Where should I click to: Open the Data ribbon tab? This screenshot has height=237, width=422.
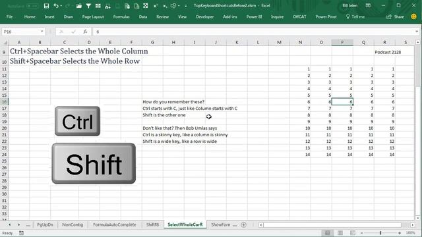tap(143, 16)
